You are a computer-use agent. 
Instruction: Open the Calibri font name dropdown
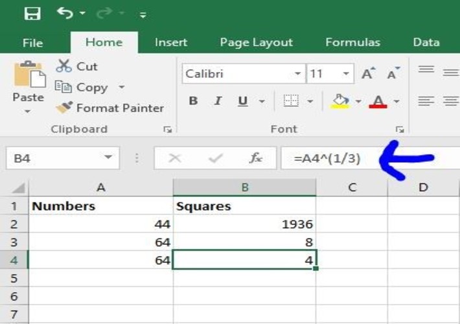click(x=298, y=74)
